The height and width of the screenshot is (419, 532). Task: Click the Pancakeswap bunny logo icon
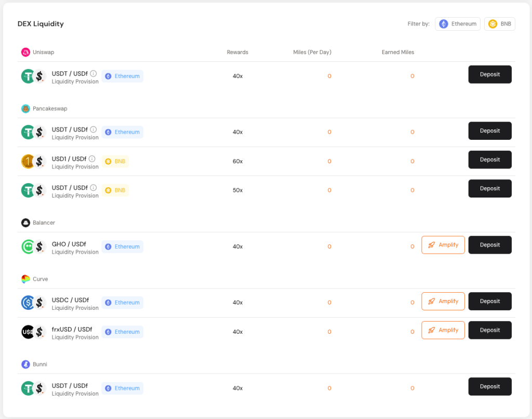pyautogui.click(x=25, y=109)
